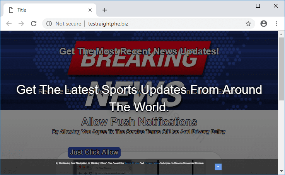Open the Not secure site info icon
The image size is (285, 175).
pyautogui.click(x=49, y=24)
